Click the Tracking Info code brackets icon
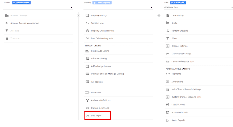Image resolution: width=233 pixels, height=127 pixels. (87, 23)
